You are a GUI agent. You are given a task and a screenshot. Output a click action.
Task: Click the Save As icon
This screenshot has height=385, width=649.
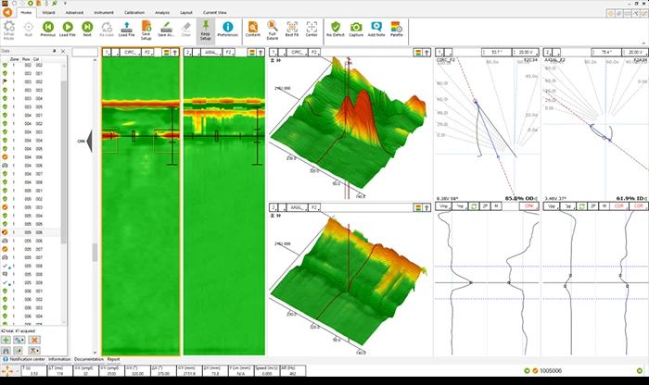[166, 27]
